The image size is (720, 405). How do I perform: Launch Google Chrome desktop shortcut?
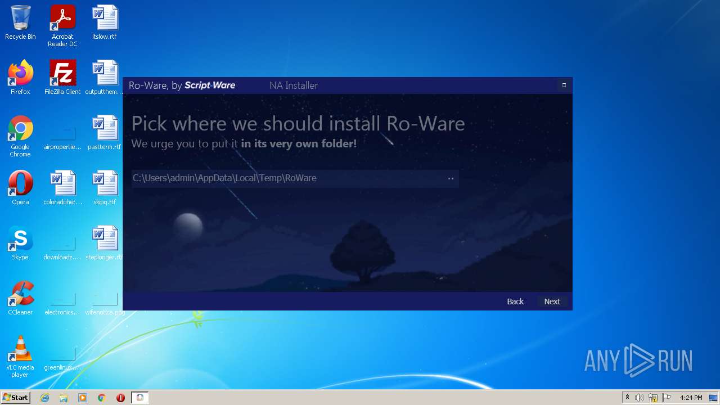(x=20, y=136)
